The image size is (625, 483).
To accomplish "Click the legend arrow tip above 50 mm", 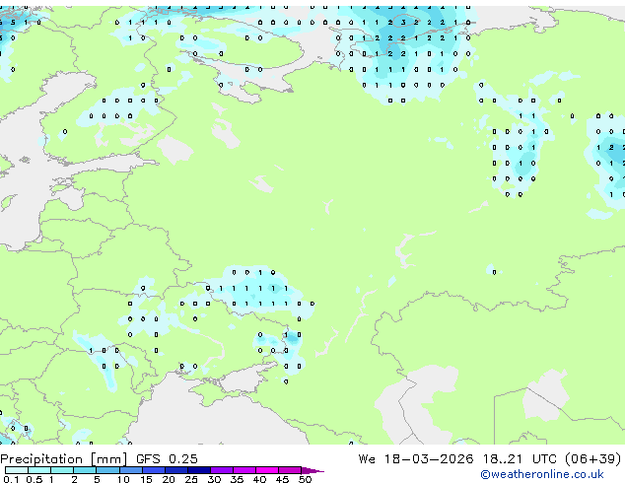I will coord(312,471).
